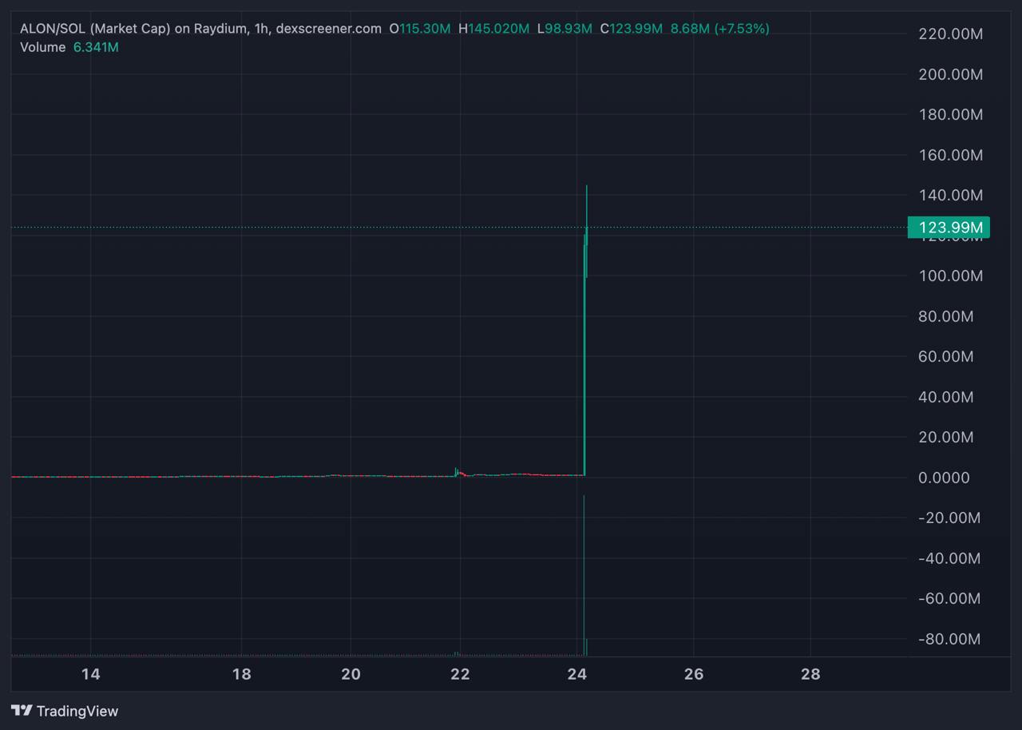The width and height of the screenshot is (1022, 730).
Task: Click the 160.00M price axis label
Action: tap(950, 155)
